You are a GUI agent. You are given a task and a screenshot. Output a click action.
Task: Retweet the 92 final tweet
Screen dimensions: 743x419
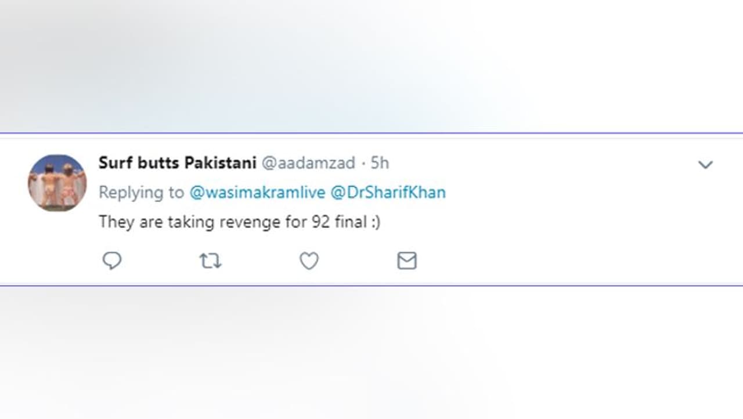pos(210,261)
